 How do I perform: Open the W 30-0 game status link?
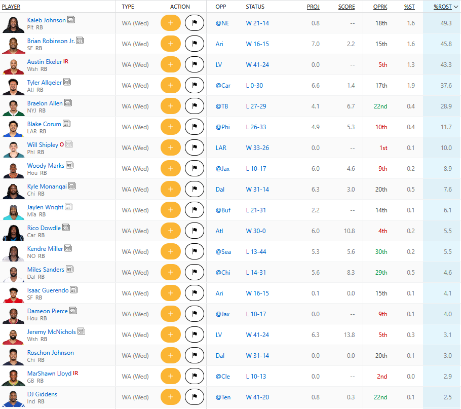(256, 231)
